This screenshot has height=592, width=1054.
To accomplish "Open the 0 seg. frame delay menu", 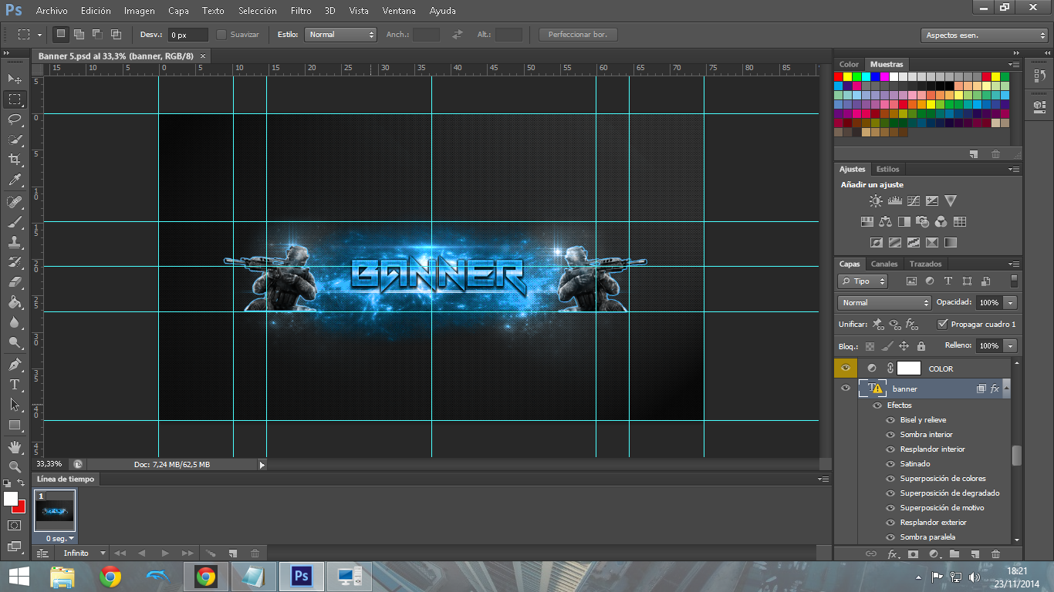I will [x=60, y=539].
